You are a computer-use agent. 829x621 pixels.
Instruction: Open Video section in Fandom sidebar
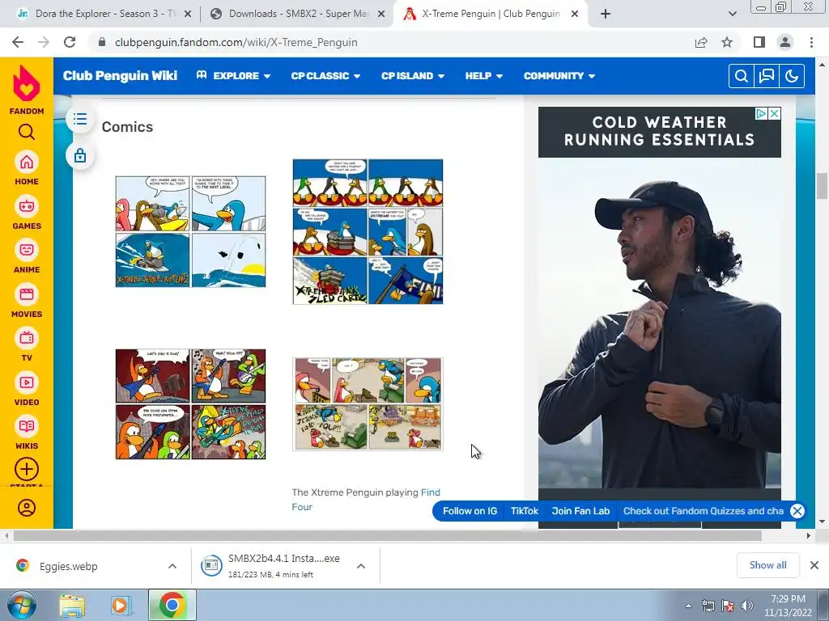click(27, 389)
